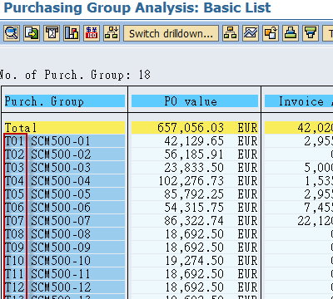Select purchasing group name SCM500-06
The height and width of the screenshot is (299, 333).
tap(61, 208)
